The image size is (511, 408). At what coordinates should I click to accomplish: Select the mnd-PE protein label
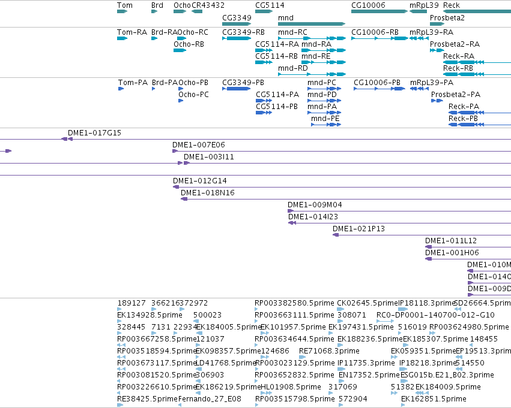(x=325, y=119)
